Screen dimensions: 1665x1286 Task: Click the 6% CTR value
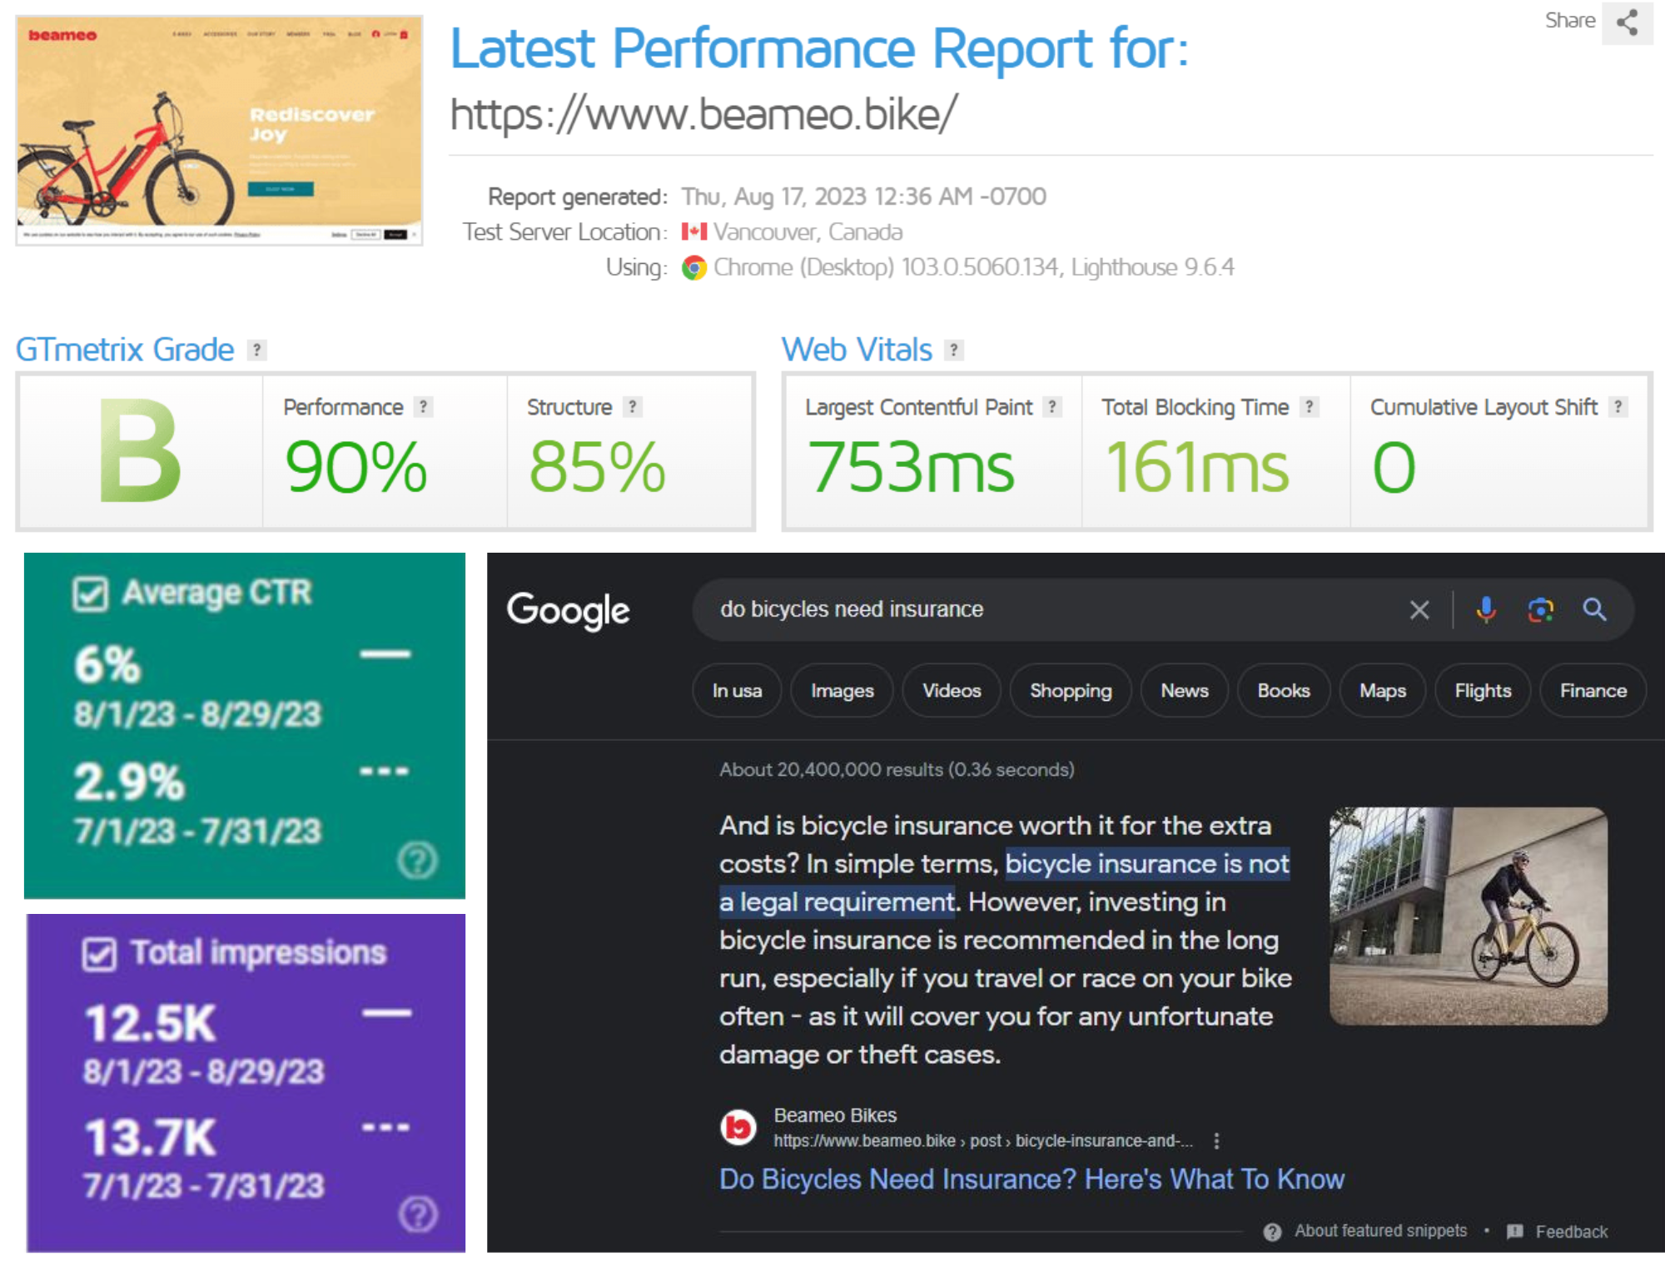click(x=107, y=665)
